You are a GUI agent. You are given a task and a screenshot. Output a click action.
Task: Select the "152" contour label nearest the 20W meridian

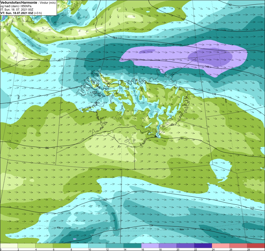pyautogui.click(x=104, y=200)
